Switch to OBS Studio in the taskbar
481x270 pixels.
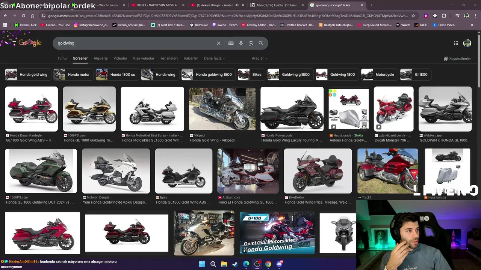tap(257, 264)
